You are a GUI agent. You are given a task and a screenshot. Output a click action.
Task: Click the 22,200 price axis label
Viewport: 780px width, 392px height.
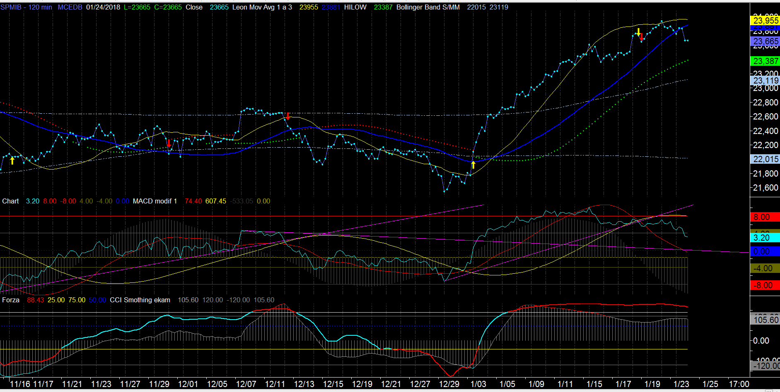[x=766, y=145]
